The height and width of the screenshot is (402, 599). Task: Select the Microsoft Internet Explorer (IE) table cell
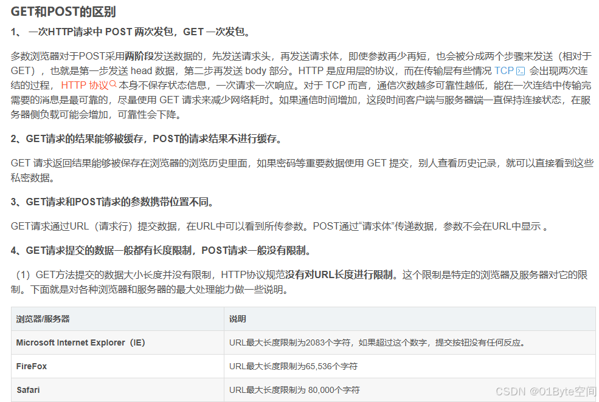coord(80,342)
